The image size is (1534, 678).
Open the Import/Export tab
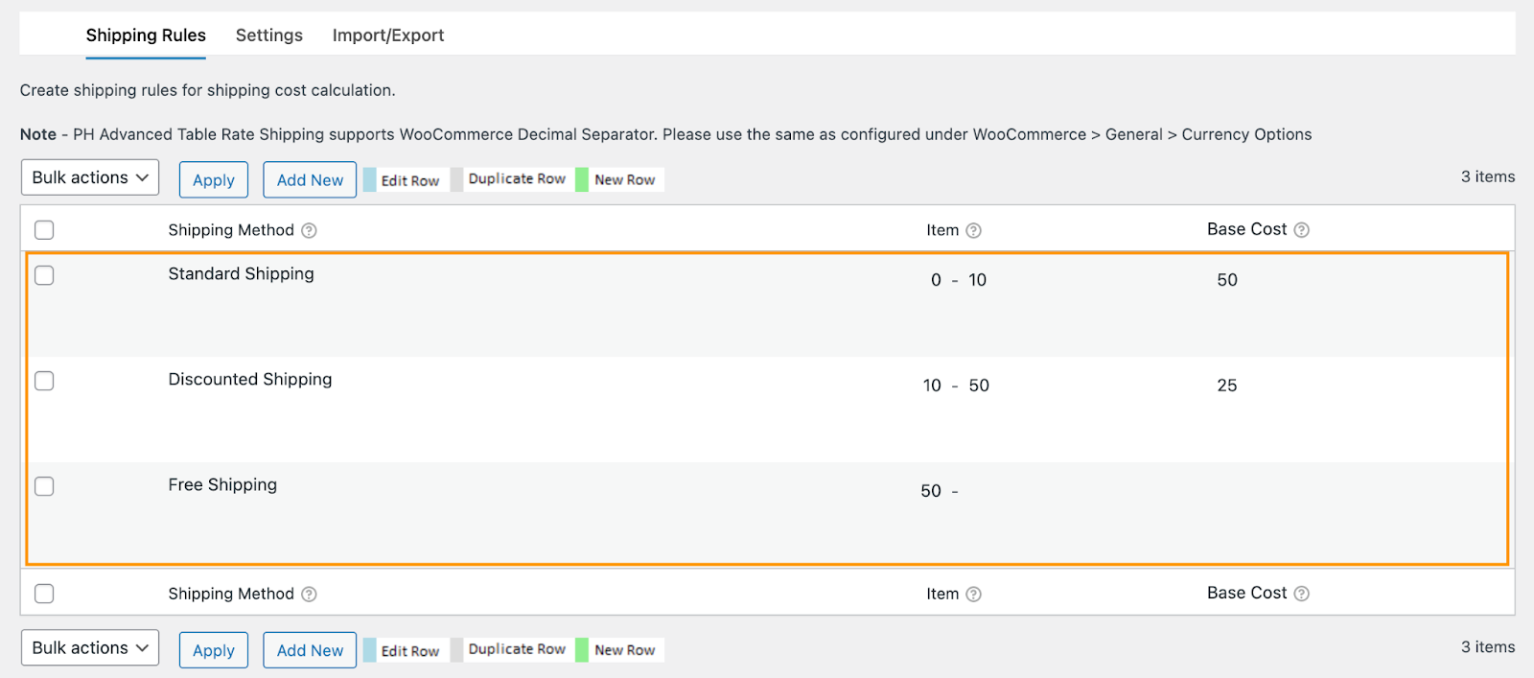[388, 35]
